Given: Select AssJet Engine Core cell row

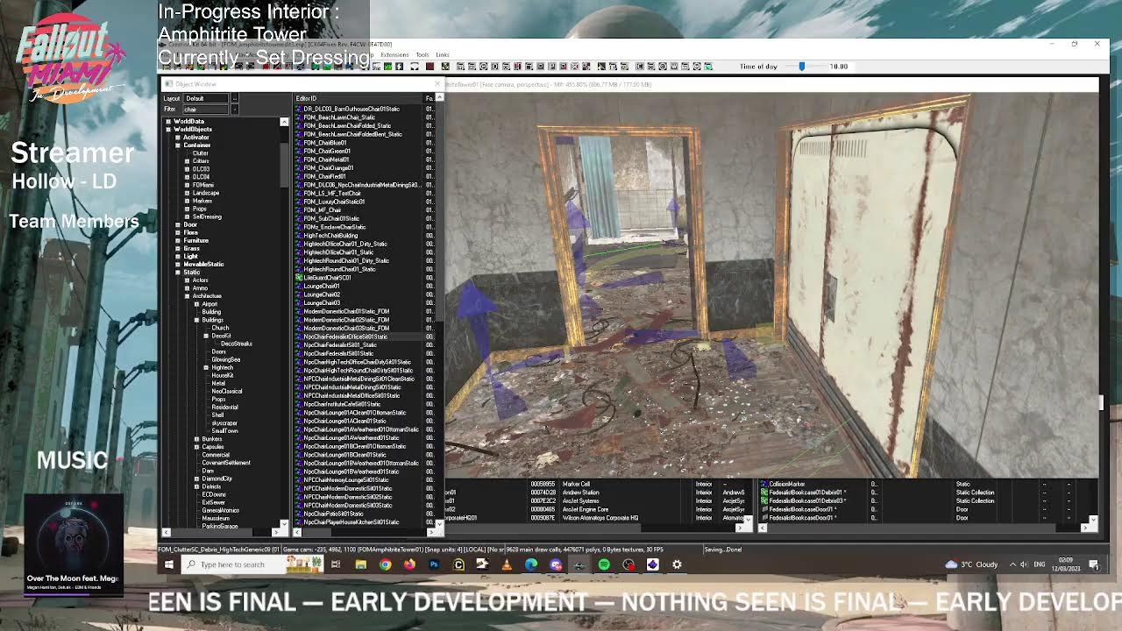Looking at the screenshot, I should (x=596, y=509).
